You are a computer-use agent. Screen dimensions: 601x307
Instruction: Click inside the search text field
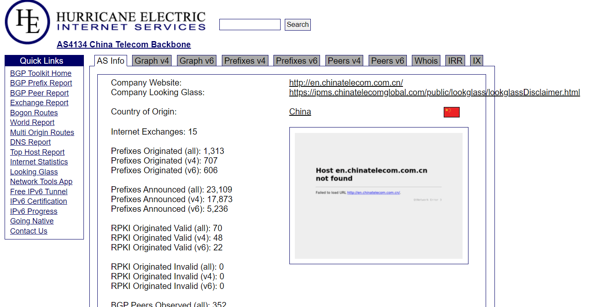click(x=250, y=25)
